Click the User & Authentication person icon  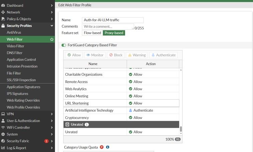click(3, 121)
